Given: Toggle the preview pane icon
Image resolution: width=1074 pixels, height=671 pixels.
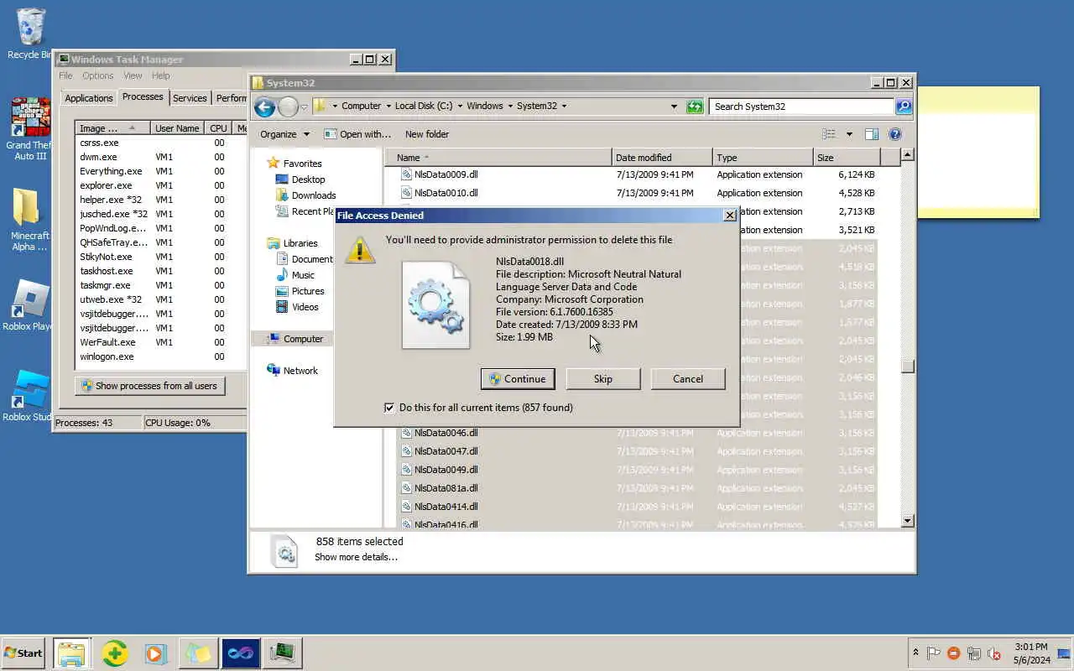Looking at the screenshot, I should pyautogui.click(x=872, y=134).
